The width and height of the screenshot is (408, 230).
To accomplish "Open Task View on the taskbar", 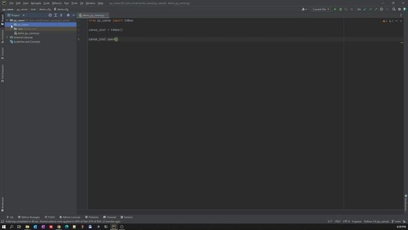I will pos(19,227).
